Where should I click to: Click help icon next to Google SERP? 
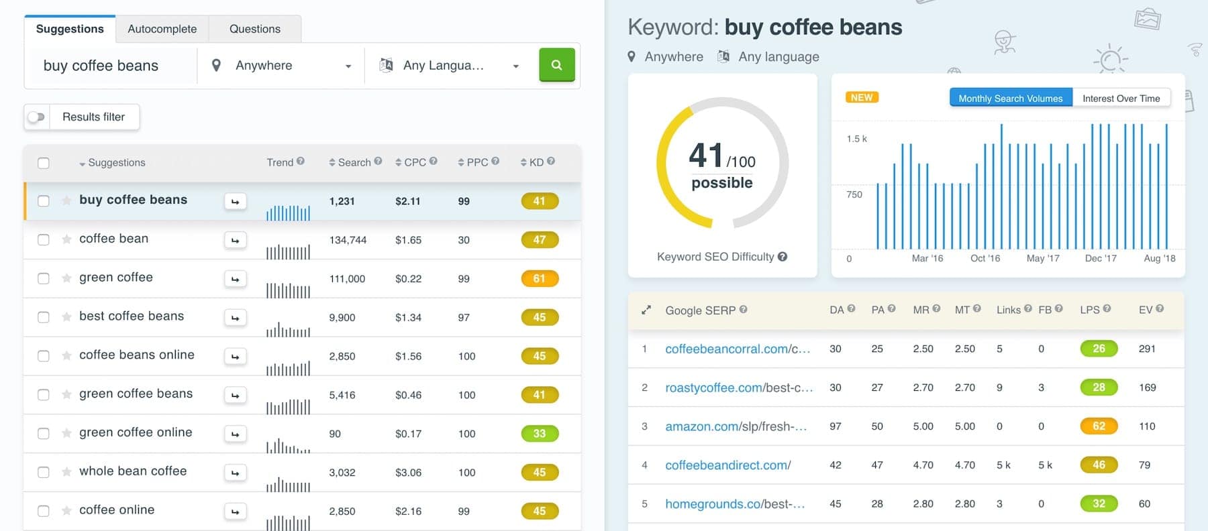click(x=743, y=309)
